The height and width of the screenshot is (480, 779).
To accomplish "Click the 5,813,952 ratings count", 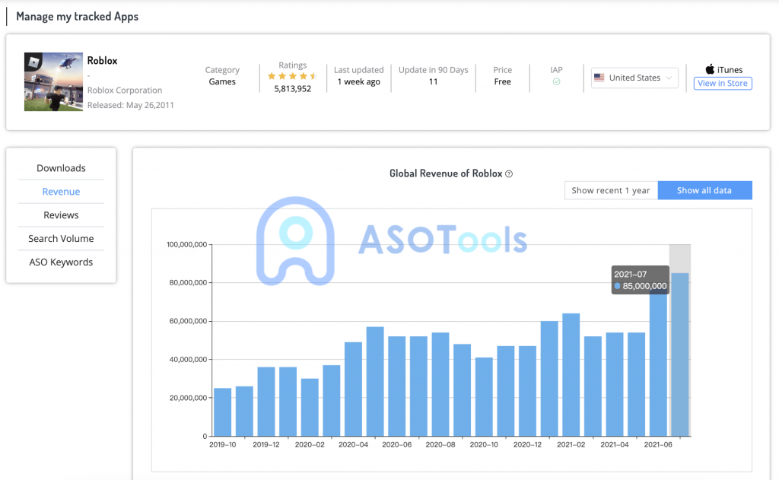I will pyautogui.click(x=293, y=88).
